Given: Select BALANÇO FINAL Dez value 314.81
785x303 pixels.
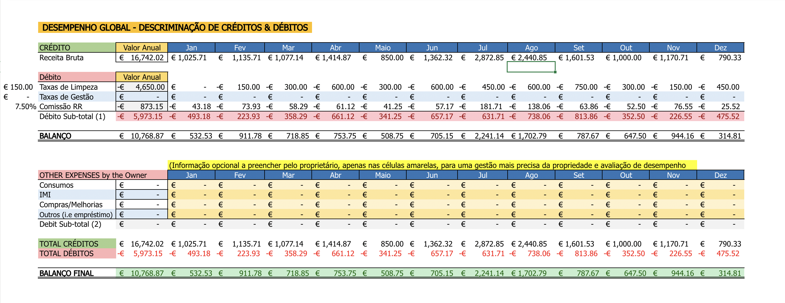Looking at the screenshot, I should [720, 273].
